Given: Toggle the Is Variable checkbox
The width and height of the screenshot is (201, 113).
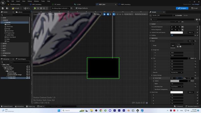Looking at the screenshot, I should (x=174, y=15).
